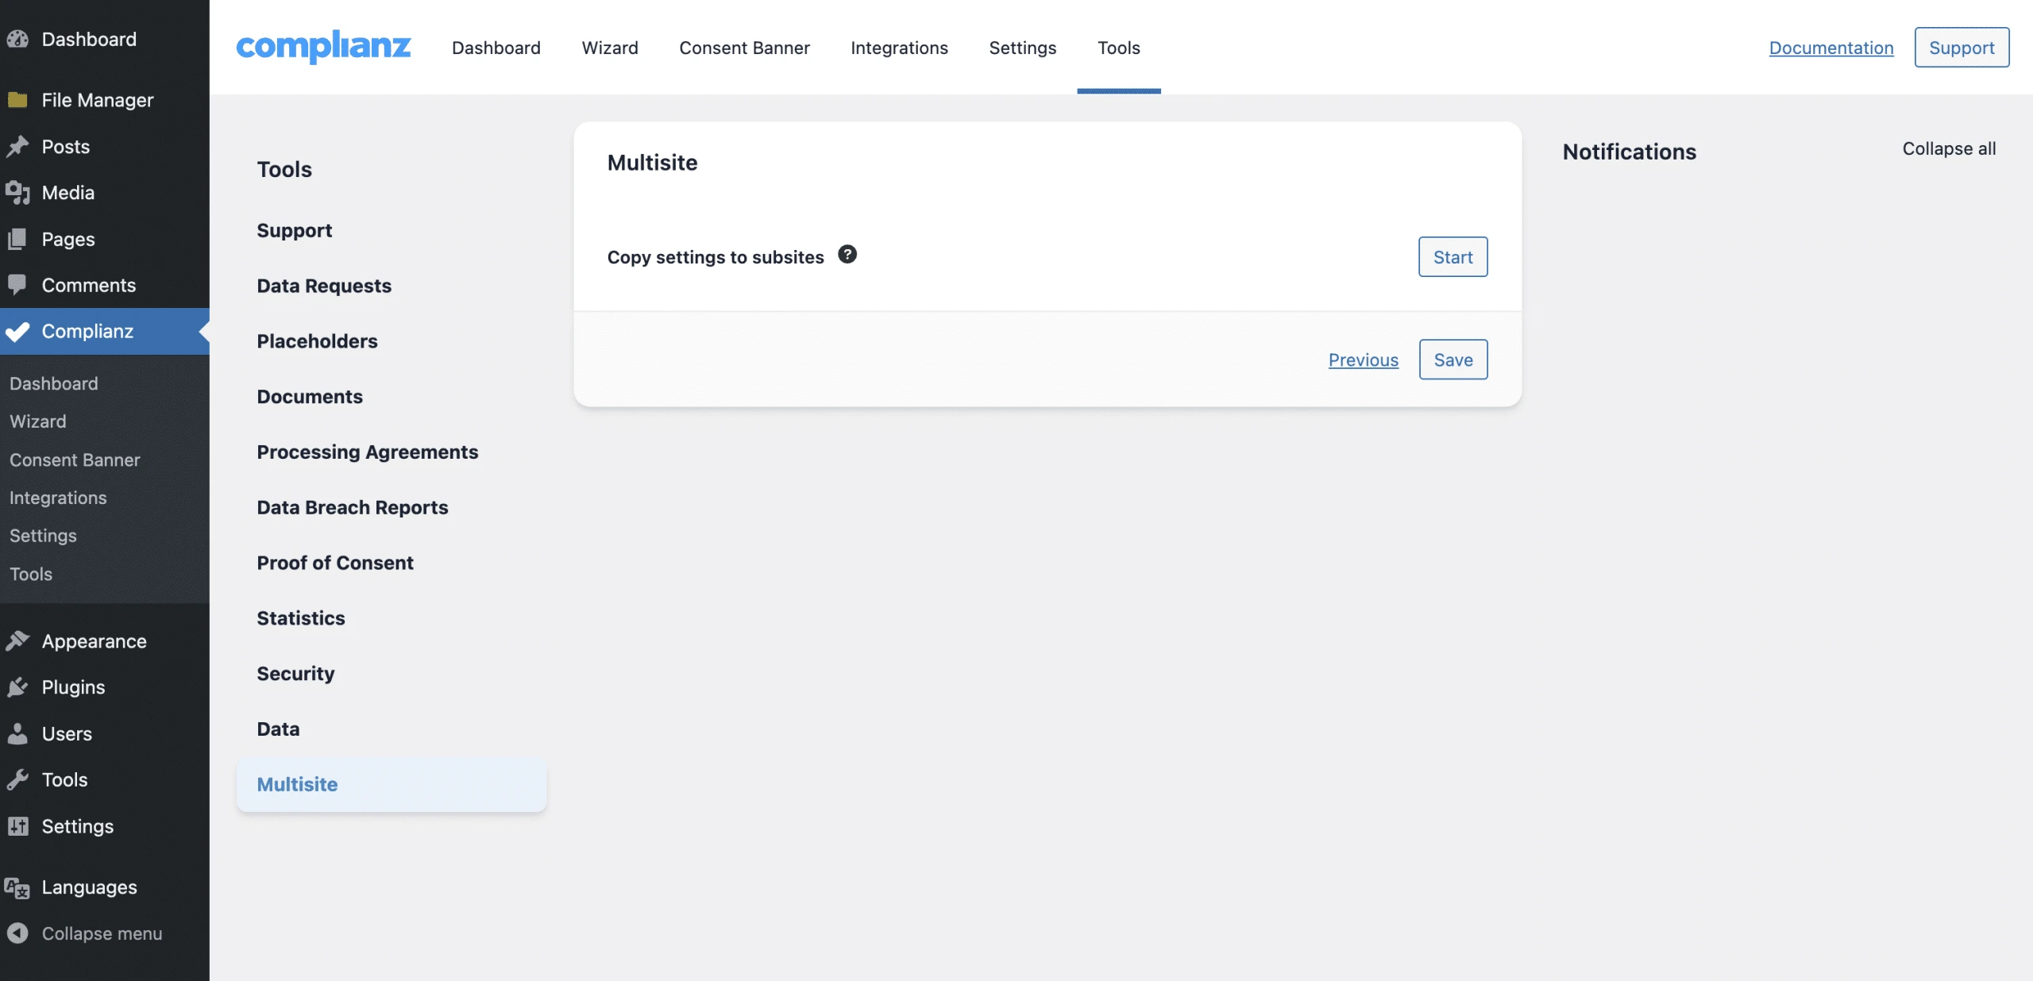Click the Media icon in sidebar
This screenshot has width=2033, height=981.
17,193
